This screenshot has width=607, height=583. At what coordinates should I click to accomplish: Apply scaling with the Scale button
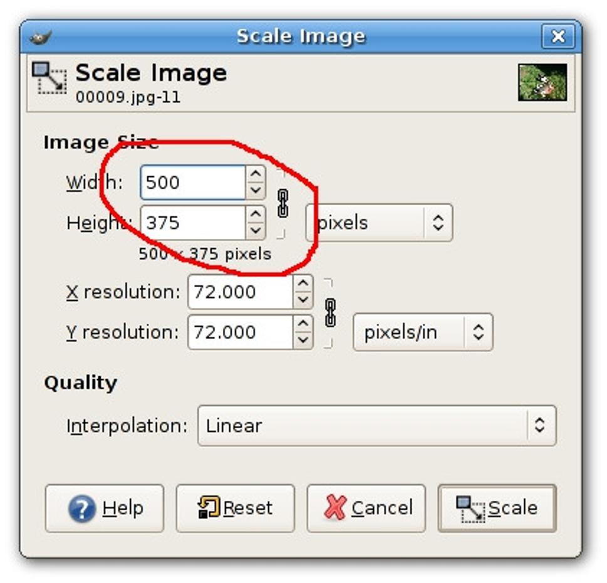coord(497,508)
